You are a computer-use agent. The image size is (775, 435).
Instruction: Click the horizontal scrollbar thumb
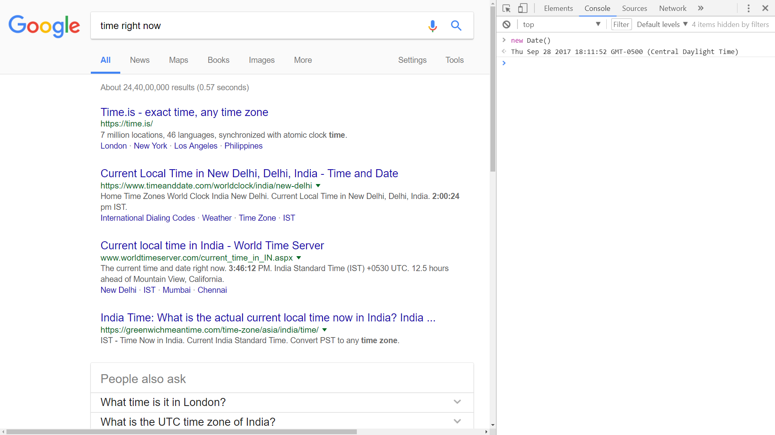pos(182,432)
